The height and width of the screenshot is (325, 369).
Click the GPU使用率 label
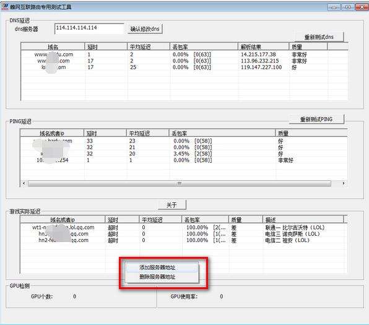click(x=184, y=297)
